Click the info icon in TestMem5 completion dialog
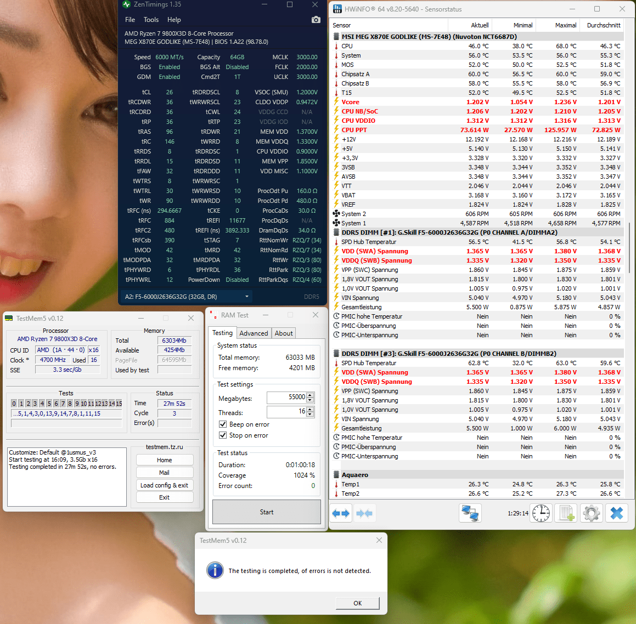The height and width of the screenshot is (624, 636). pos(215,570)
